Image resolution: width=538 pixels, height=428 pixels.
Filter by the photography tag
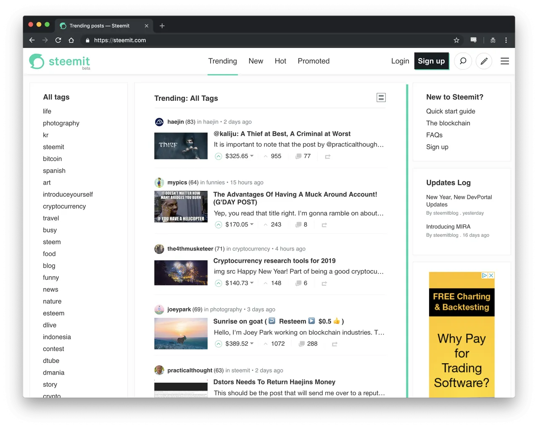point(61,123)
